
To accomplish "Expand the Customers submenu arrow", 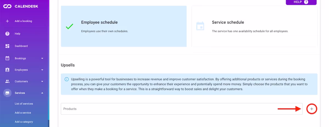I will tap(42, 81).
